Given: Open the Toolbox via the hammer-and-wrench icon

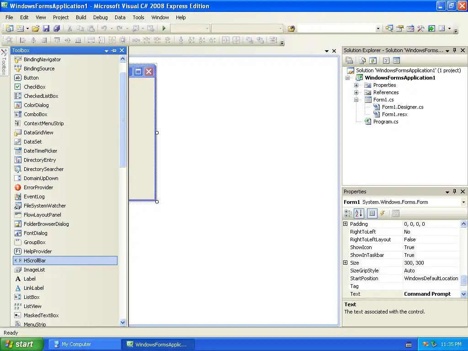Looking at the screenshot, I should pyautogui.click(x=421, y=28).
